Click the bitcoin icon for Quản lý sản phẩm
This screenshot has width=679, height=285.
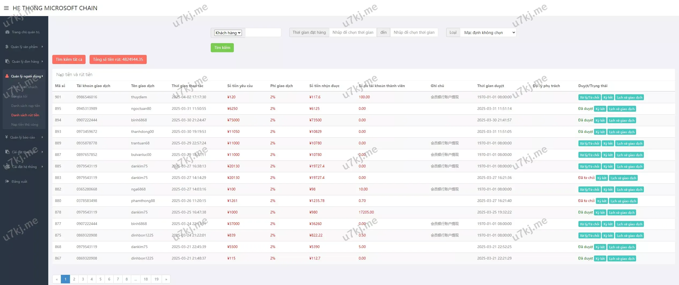coord(7,47)
